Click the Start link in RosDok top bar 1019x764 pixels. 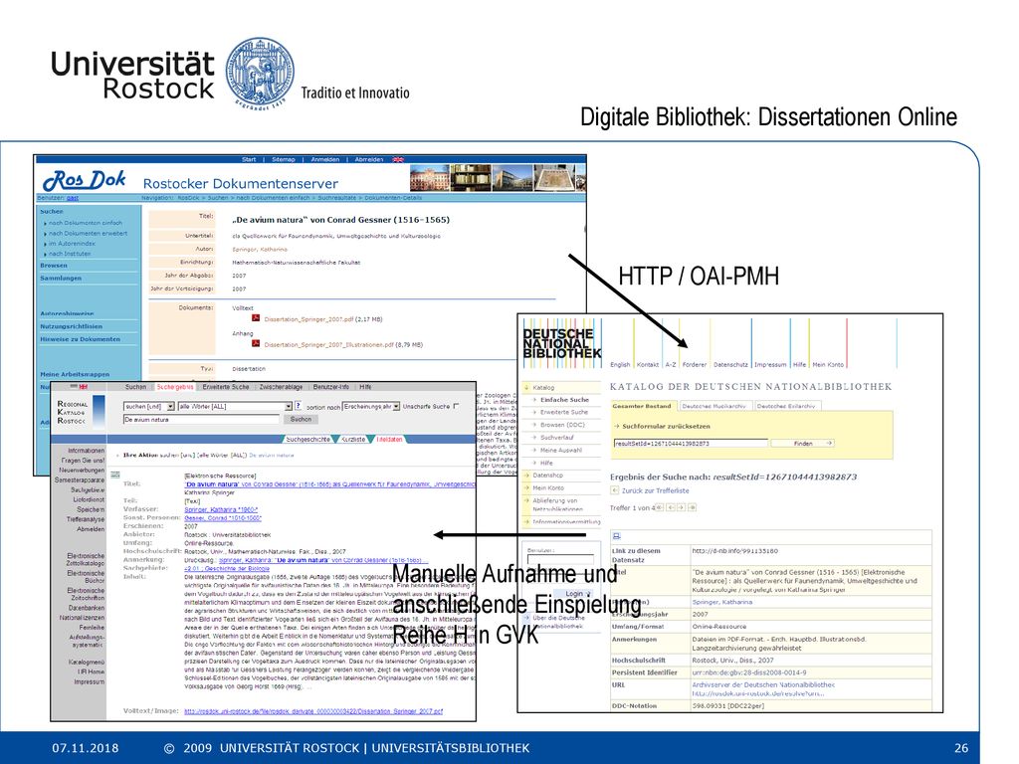click(249, 159)
